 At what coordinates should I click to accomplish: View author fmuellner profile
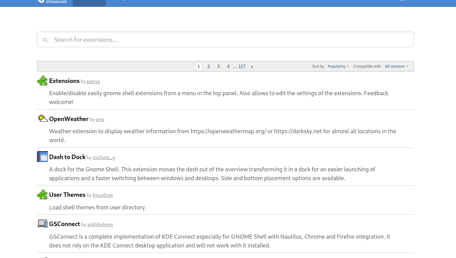point(103,195)
